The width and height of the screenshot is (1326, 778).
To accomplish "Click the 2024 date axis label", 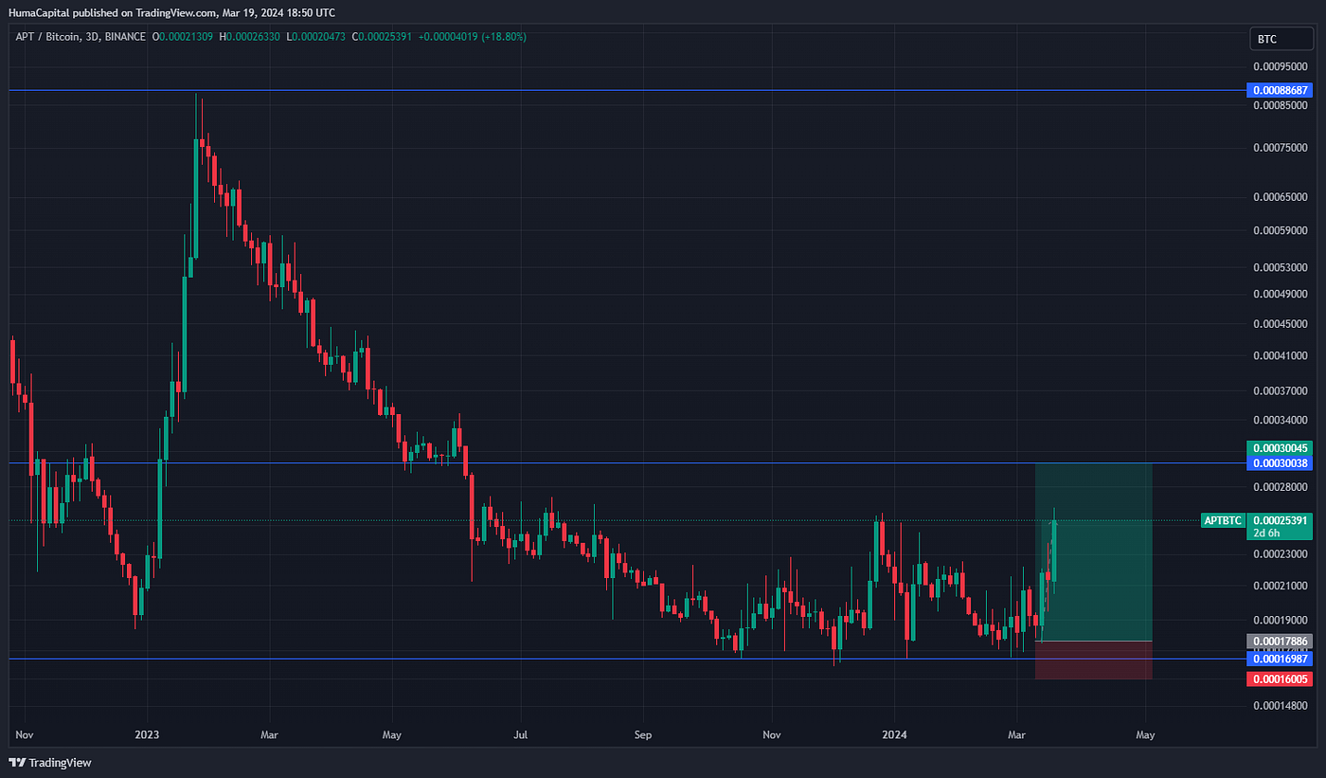I will pyautogui.click(x=894, y=734).
